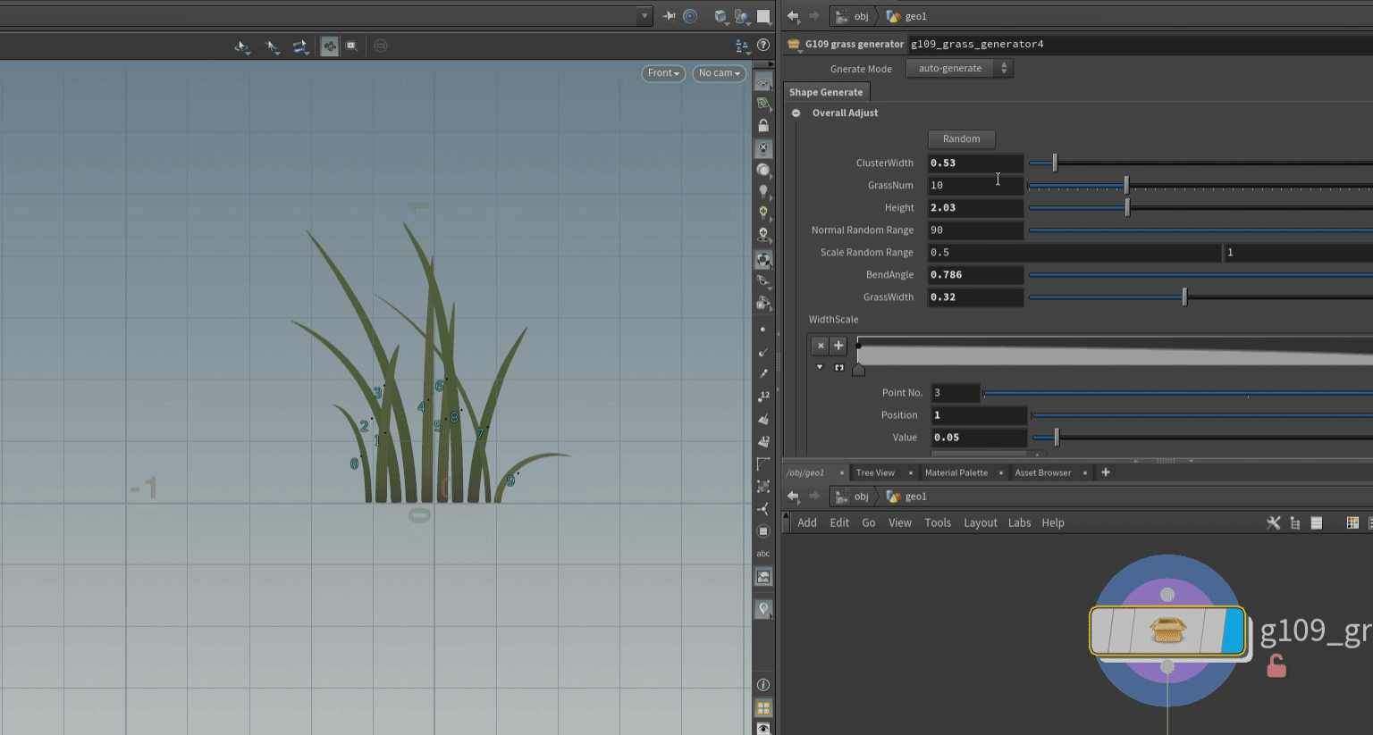Click the GrassWidth slider handle
Screen dimensions: 1373x735
click(x=1184, y=297)
